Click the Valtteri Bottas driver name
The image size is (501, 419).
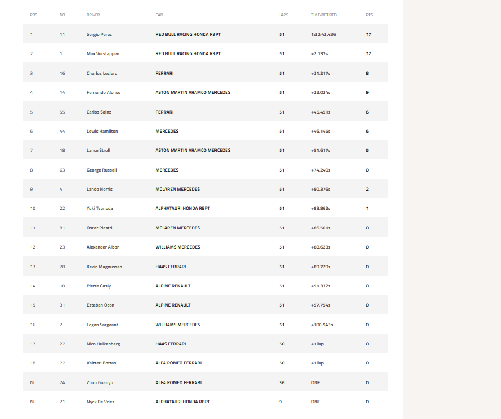pyautogui.click(x=101, y=363)
